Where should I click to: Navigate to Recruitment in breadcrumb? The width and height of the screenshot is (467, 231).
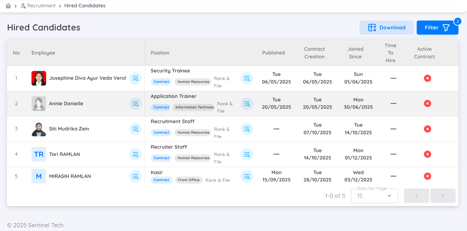click(41, 6)
